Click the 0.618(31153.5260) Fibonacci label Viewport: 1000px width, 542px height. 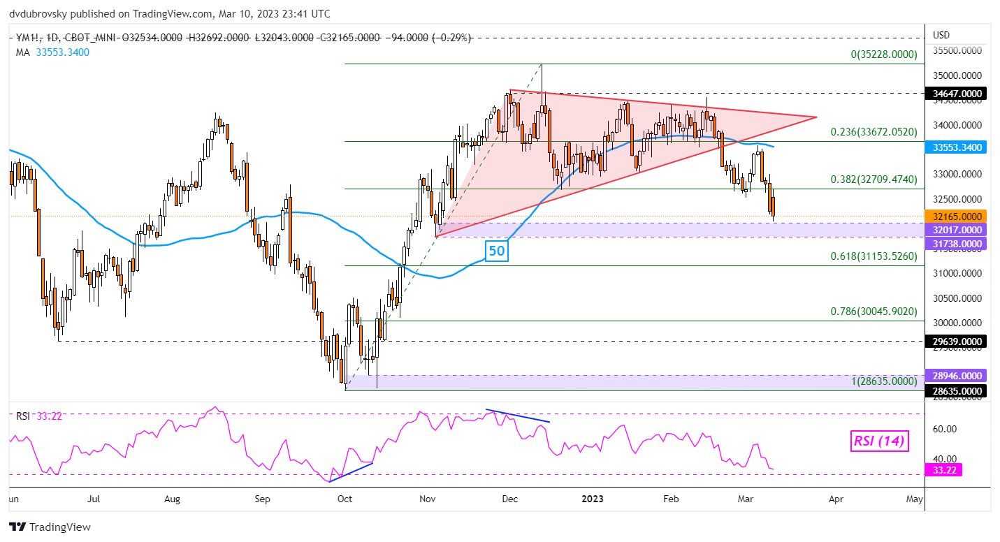click(x=873, y=256)
